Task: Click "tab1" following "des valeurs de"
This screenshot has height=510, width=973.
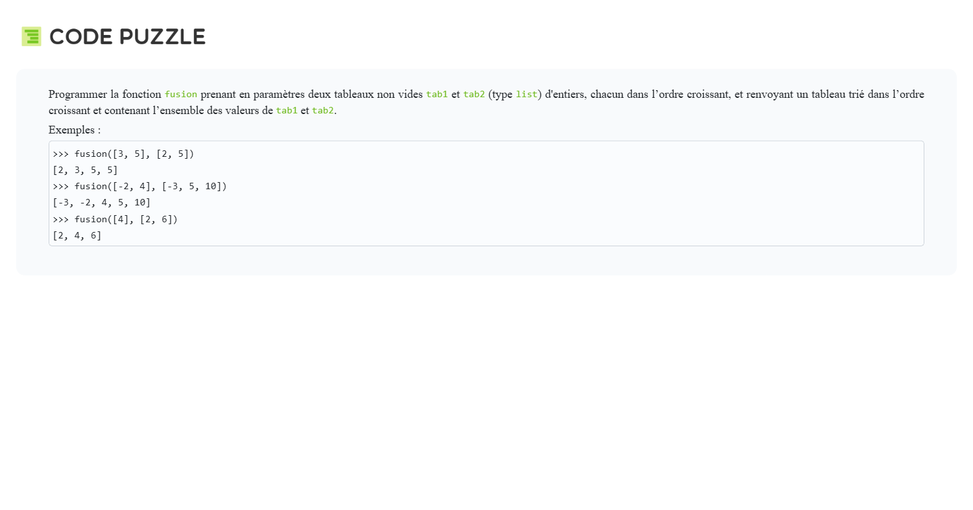Action: (x=287, y=111)
